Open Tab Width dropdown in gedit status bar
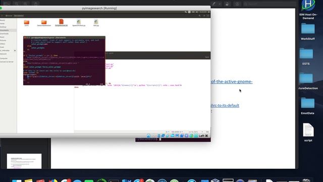The width and height of the screenshot is (323, 182). (x=177, y=131)
